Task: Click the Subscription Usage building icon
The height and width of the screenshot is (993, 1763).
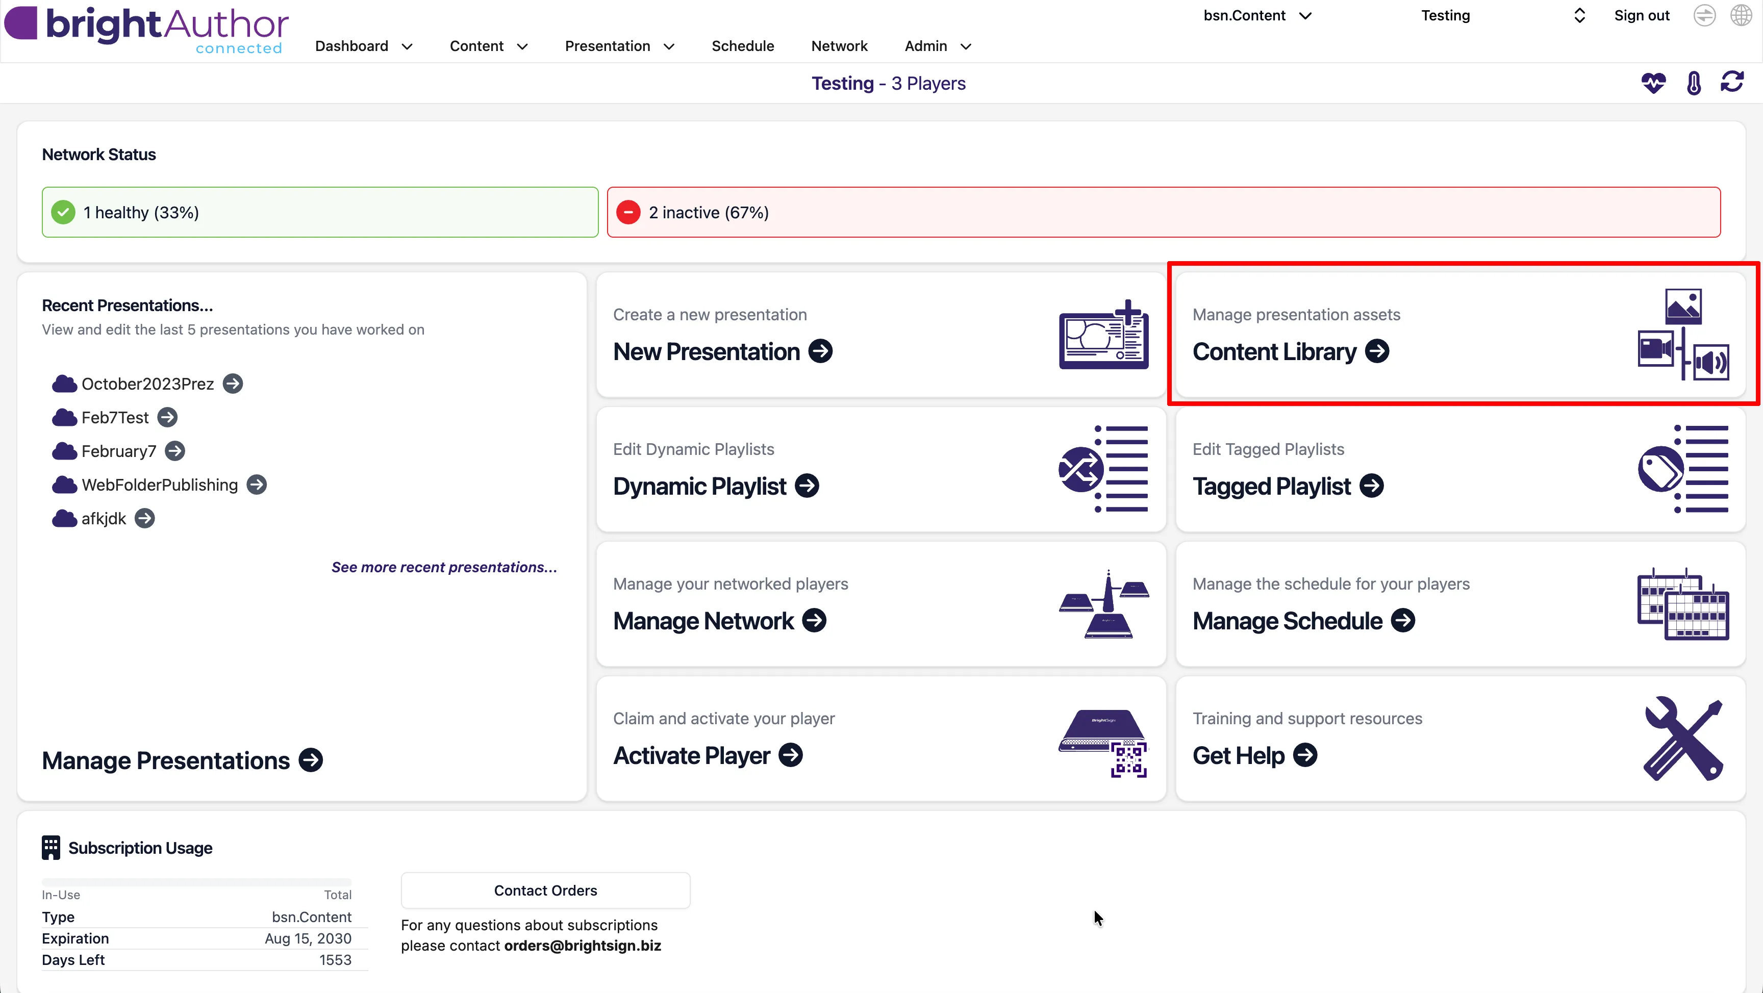Action: [51, 847]
